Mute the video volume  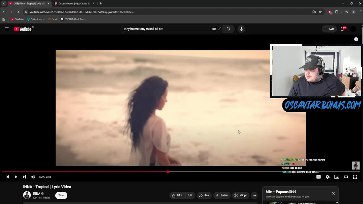(33, 177)
